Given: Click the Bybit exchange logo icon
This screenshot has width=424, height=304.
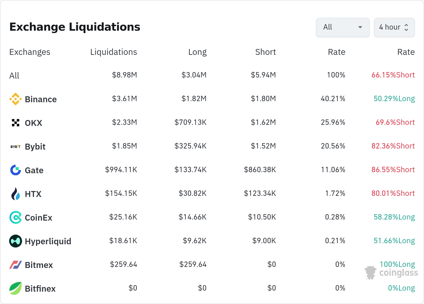Looking at the screenshot, I should (x=16, y=147).
